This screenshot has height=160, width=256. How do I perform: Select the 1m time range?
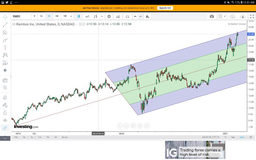pyautogui.click(x=40, y=137)
